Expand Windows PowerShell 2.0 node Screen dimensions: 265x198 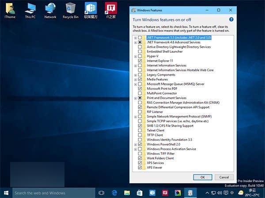click(x=135, y=144)
